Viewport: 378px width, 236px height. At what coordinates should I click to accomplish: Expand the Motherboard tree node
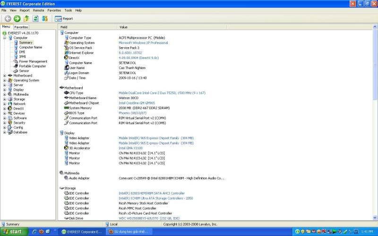click(x=5, y=76)
